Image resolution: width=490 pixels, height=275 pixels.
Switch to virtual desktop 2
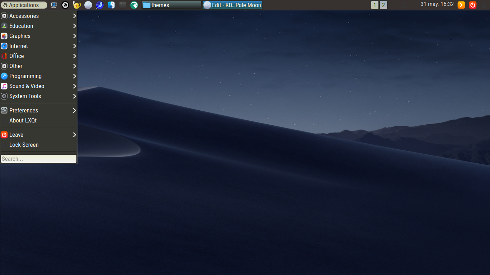[383, 5]
